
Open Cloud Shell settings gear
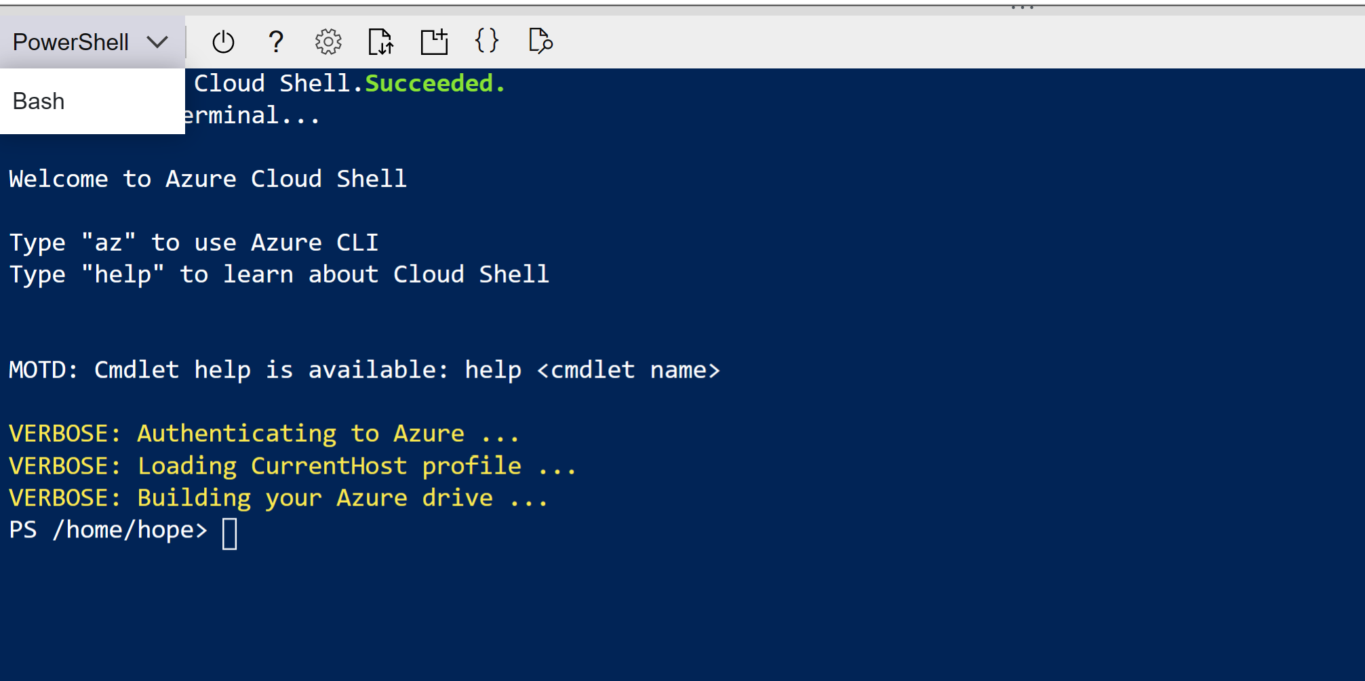point(328,42)
